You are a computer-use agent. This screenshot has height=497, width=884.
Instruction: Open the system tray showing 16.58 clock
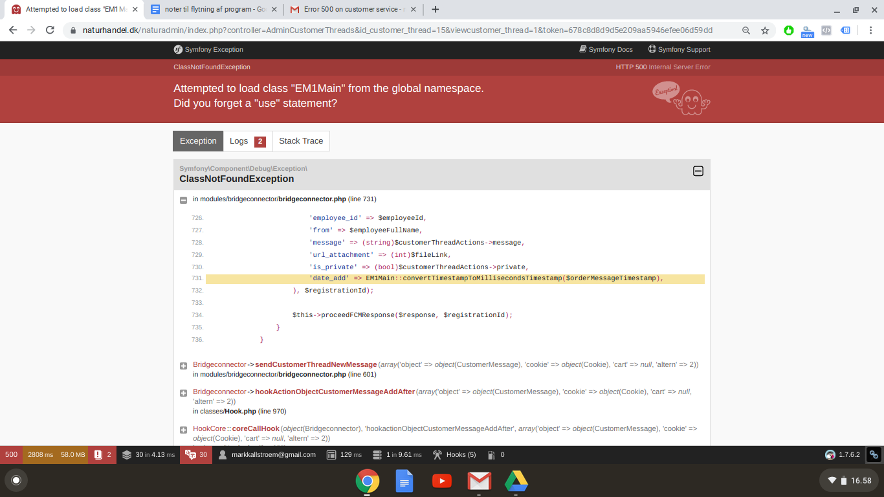tap(849, 480)
